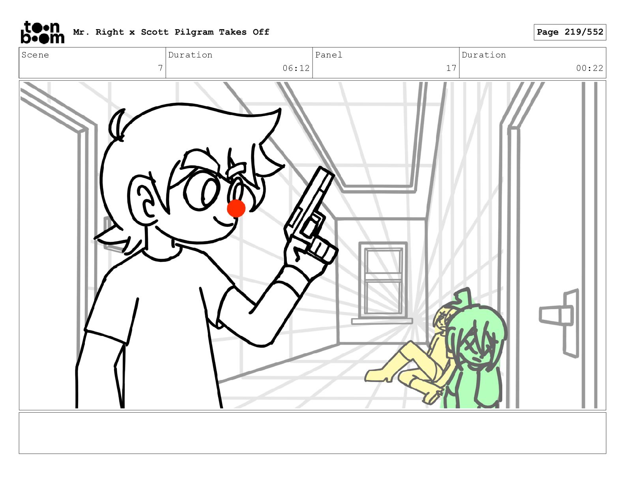This screenshot has width=625, height=482.
Task: Click the door handle on the right door
Action: 560,323
